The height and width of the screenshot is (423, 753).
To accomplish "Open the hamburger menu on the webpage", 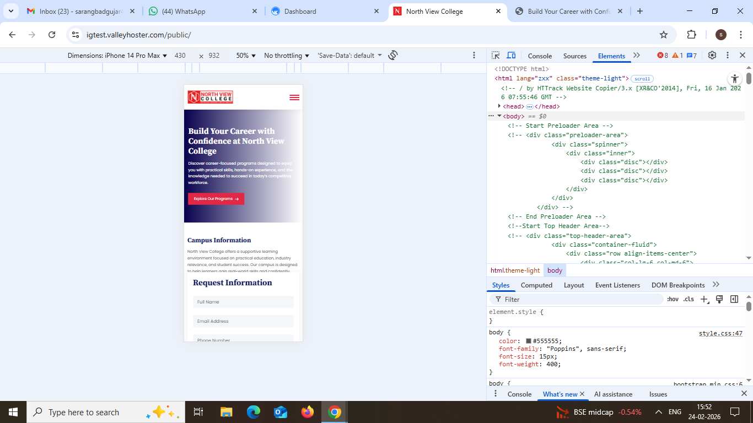I will coord(294,97).
